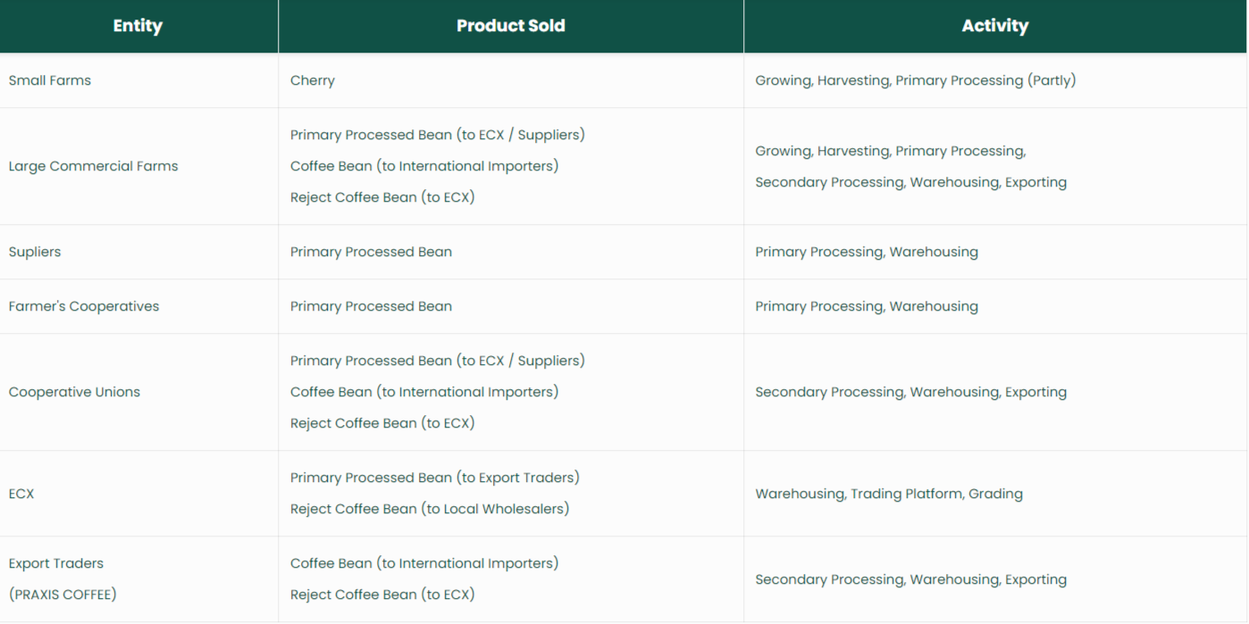Screen dimensions: 1249x624
Task: Click Reject Coffee Bean (to Local Wholesalers)
Action: 429,509
